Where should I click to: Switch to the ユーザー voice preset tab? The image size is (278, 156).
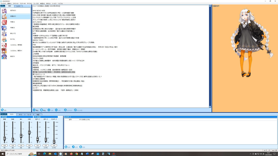(x=18, y=6)
